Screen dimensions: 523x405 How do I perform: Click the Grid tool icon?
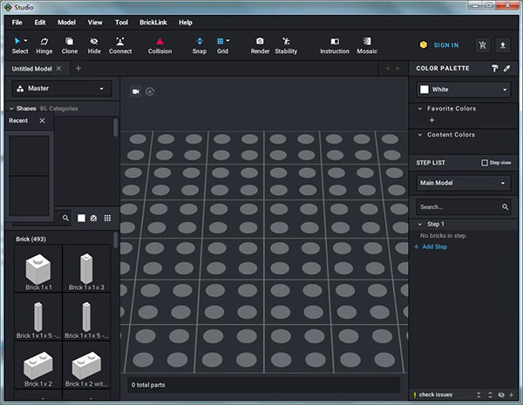[221, 41]
